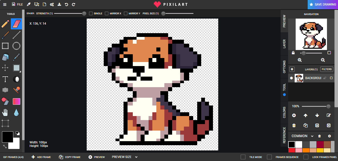
Task: Click the Save Drawing button
Action: (323, 5)
